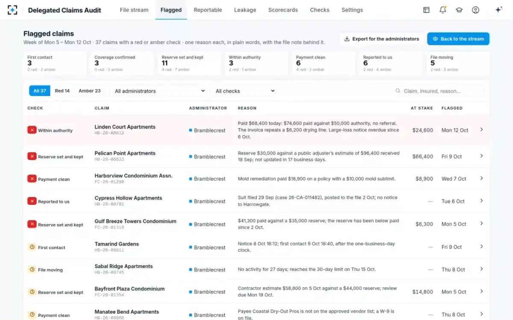Click claim name Linden Court Apartments

tap(125, 127)
